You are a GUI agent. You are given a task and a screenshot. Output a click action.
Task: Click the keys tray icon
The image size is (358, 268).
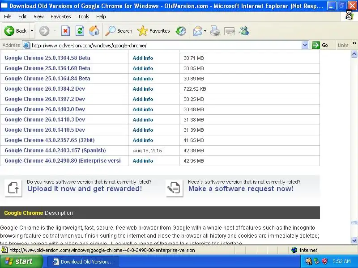click(309, 261)
